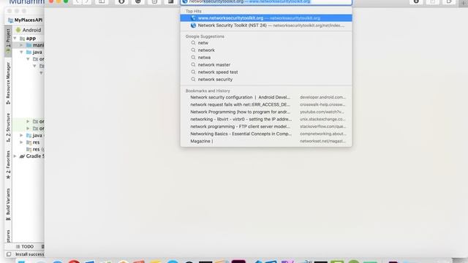Select the first java source folder
This screenshot has height=263, width=468.
point(34,52)
